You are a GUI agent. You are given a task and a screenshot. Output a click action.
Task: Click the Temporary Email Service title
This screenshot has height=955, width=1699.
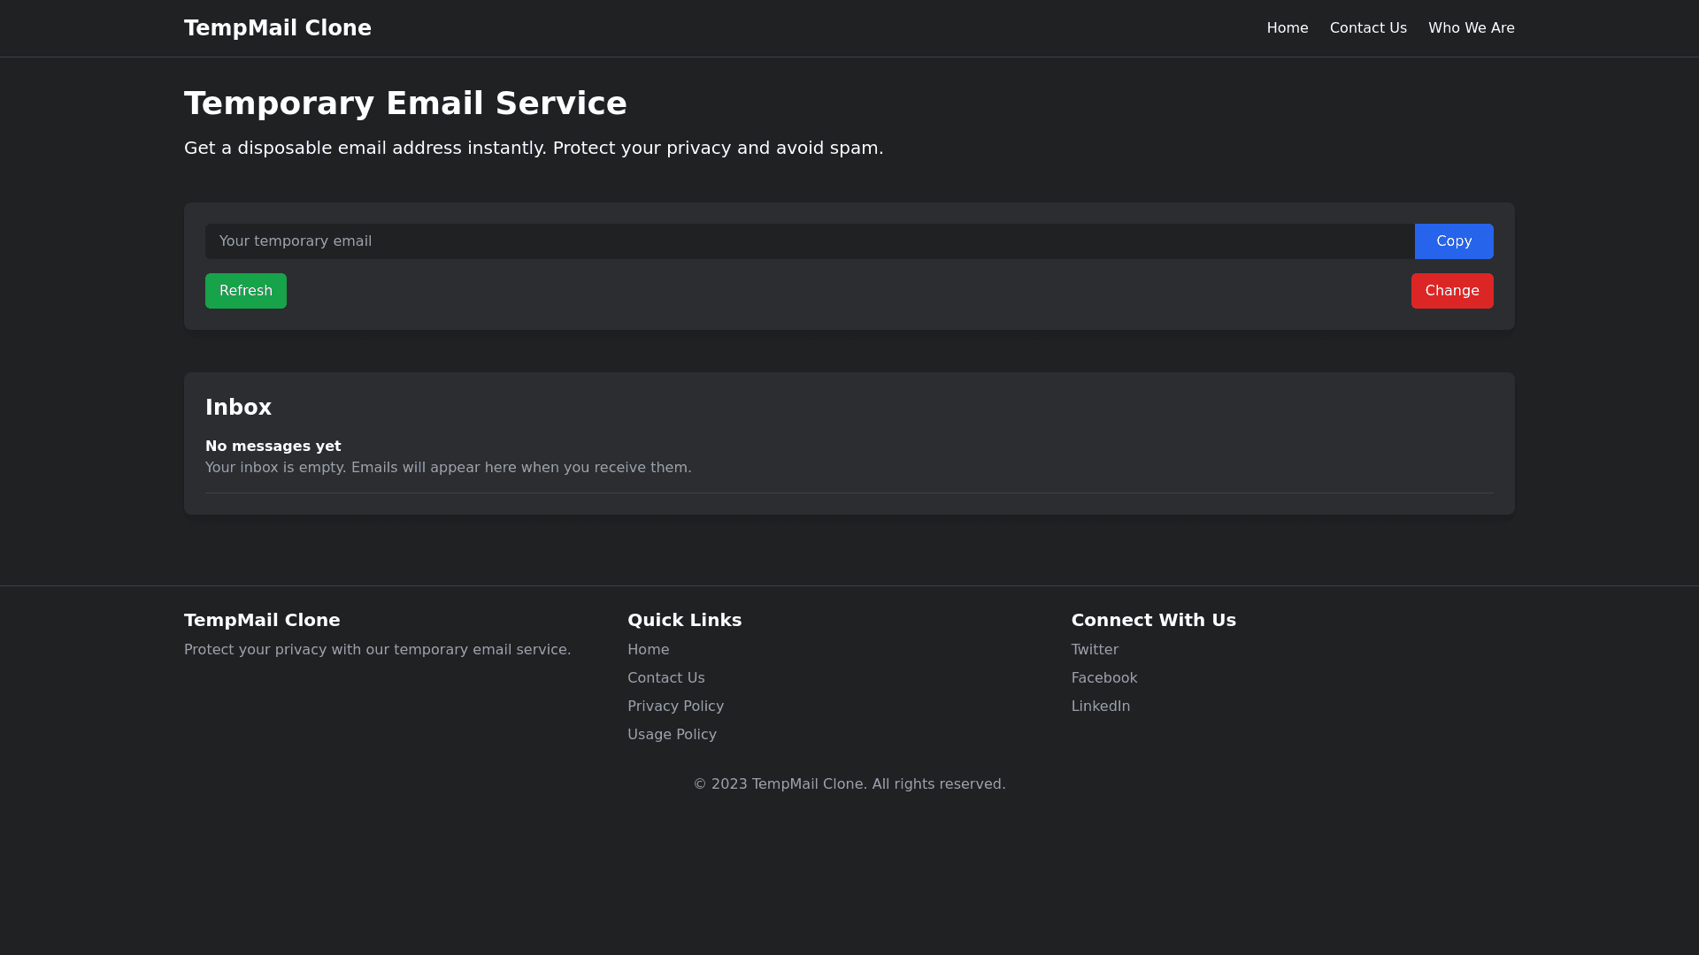coord(405,103)
